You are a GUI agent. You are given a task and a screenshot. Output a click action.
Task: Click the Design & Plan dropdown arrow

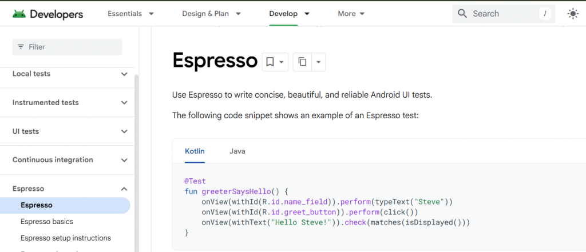point(238,14)
